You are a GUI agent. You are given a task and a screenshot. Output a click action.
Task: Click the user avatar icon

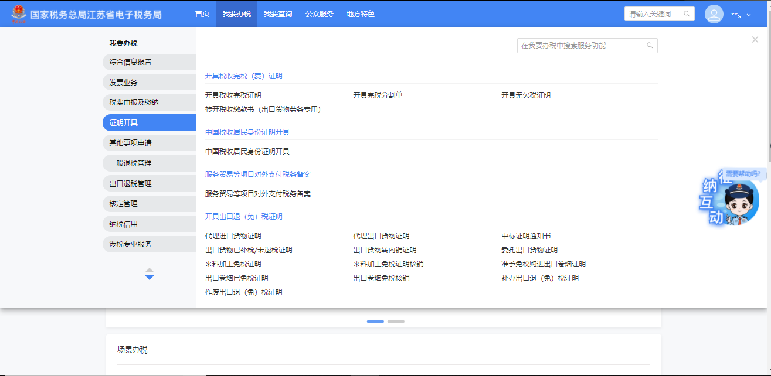[x=714, y=14]
